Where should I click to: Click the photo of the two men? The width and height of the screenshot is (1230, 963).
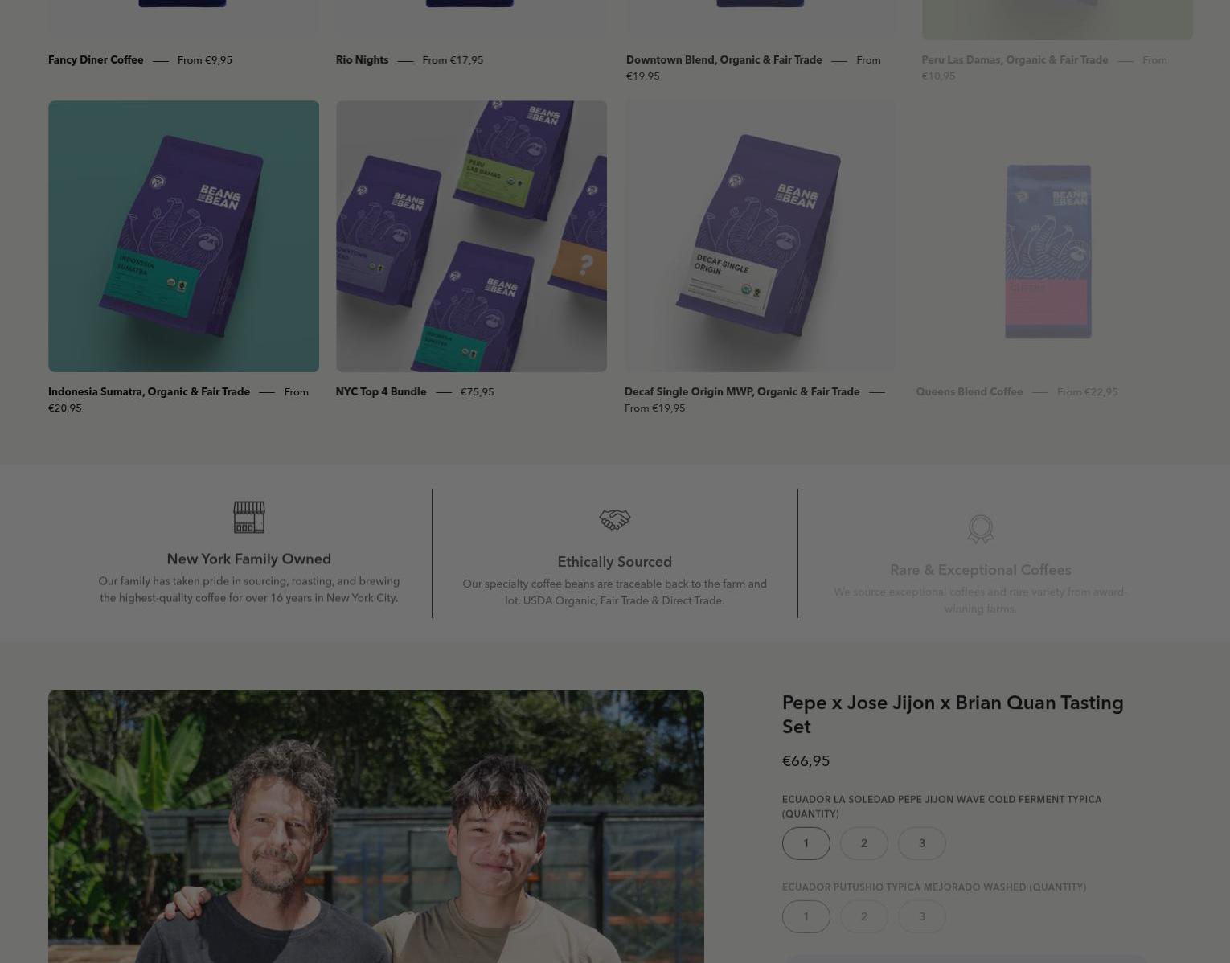(375, 826)
